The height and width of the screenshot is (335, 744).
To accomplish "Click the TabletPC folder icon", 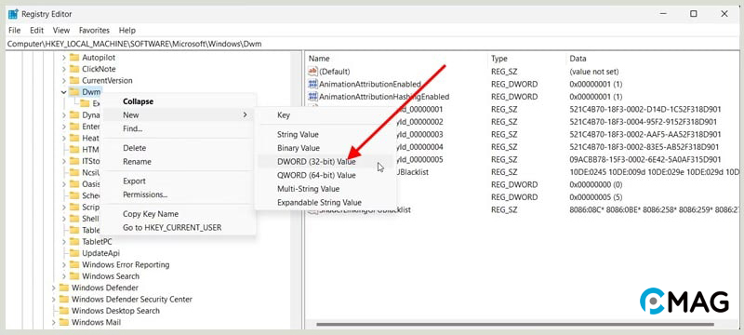I will [x=74, y=242].
